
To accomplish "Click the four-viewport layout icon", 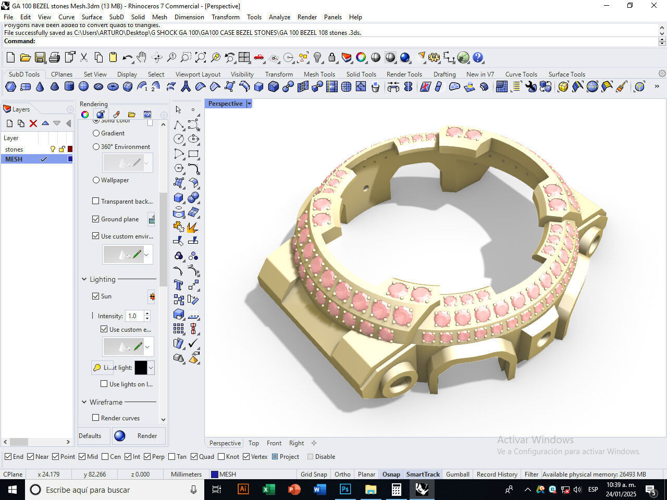I will coord(244,57).
